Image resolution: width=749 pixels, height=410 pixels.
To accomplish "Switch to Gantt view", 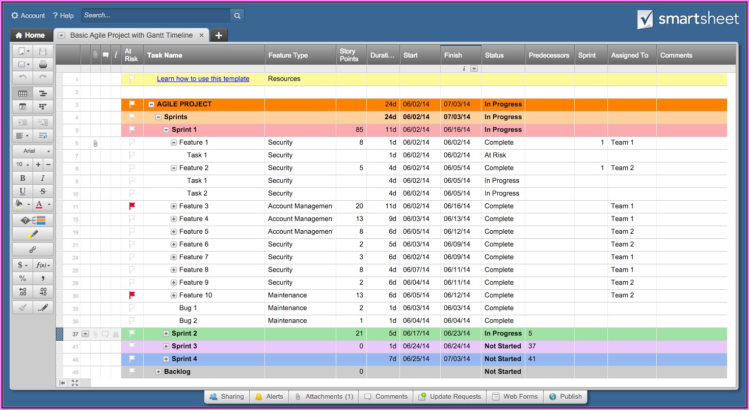I will 43,94.
